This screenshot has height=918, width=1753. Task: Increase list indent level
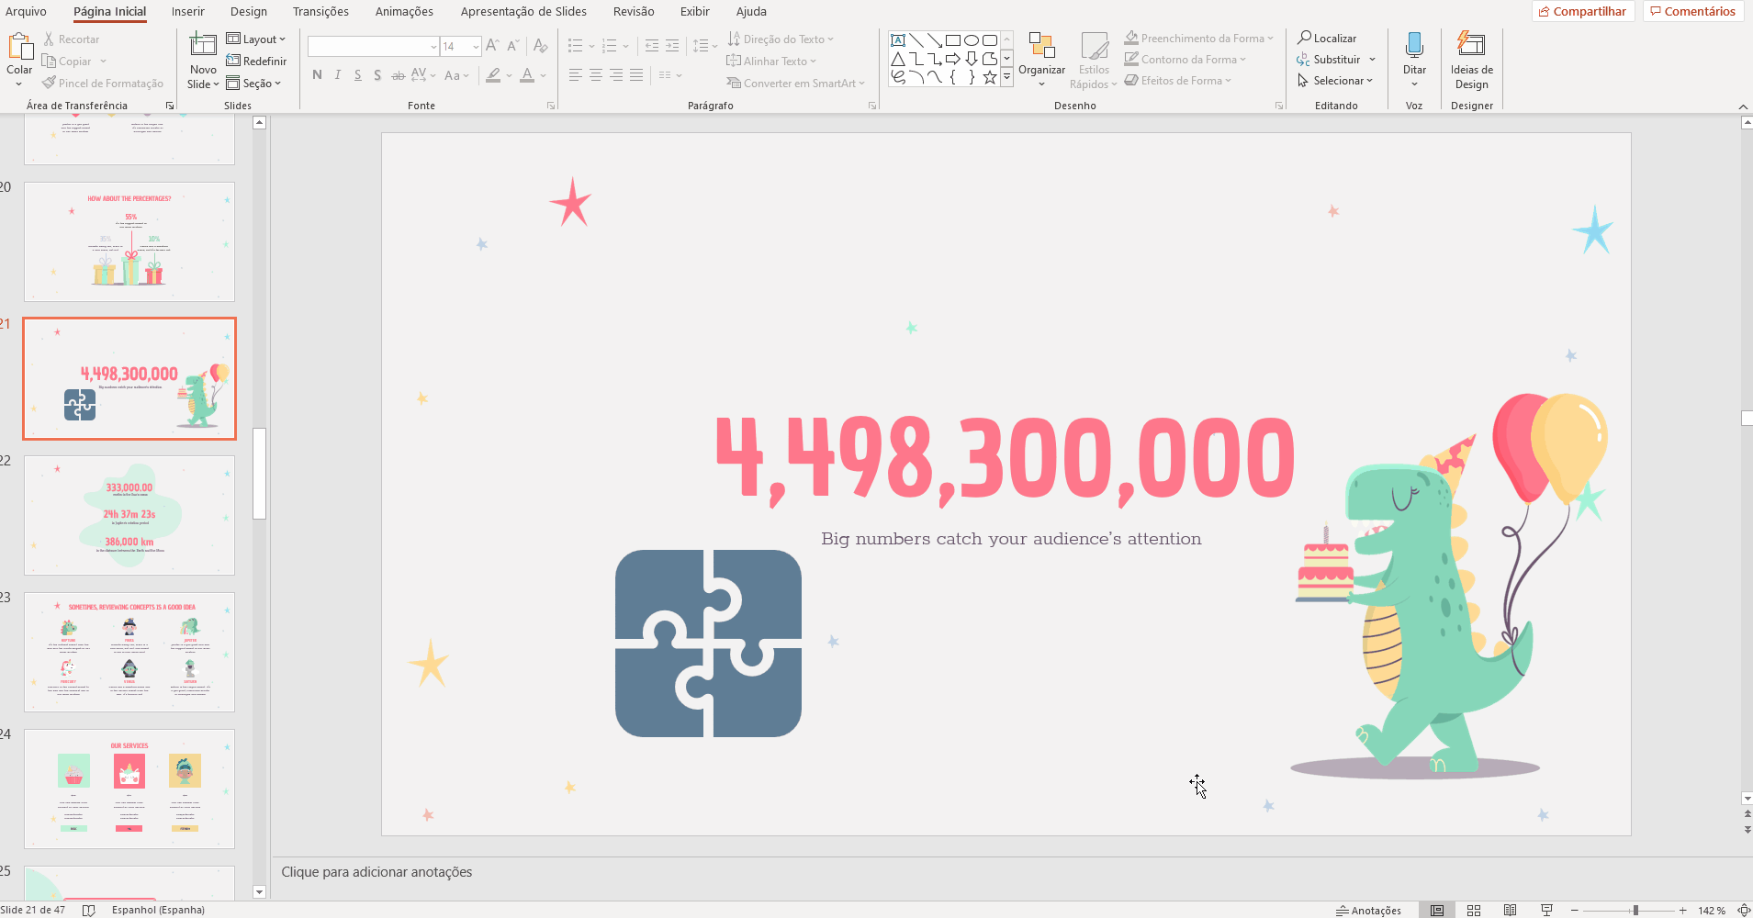click(672, 46)
